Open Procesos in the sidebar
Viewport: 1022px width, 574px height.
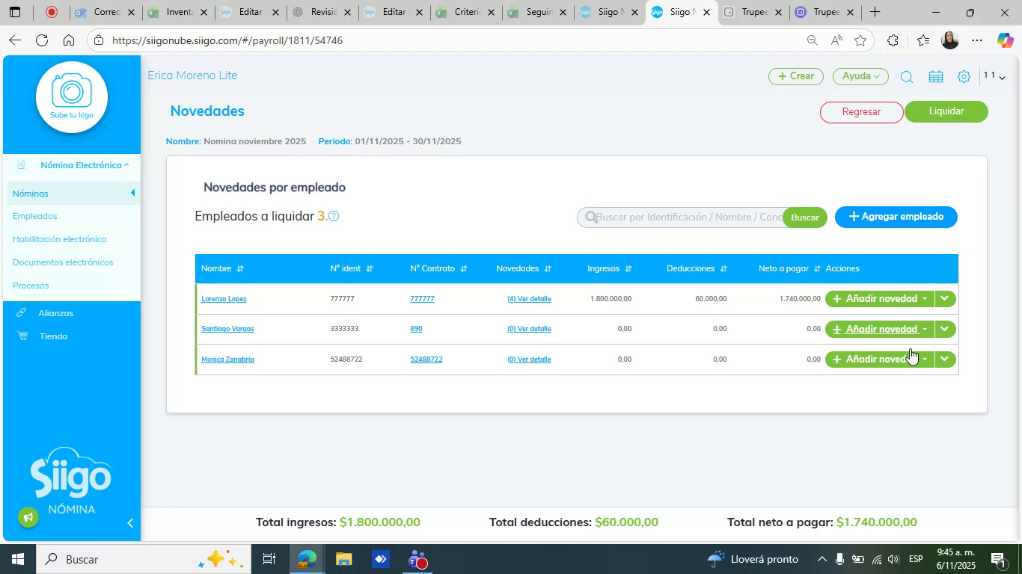tap(31, 286)
